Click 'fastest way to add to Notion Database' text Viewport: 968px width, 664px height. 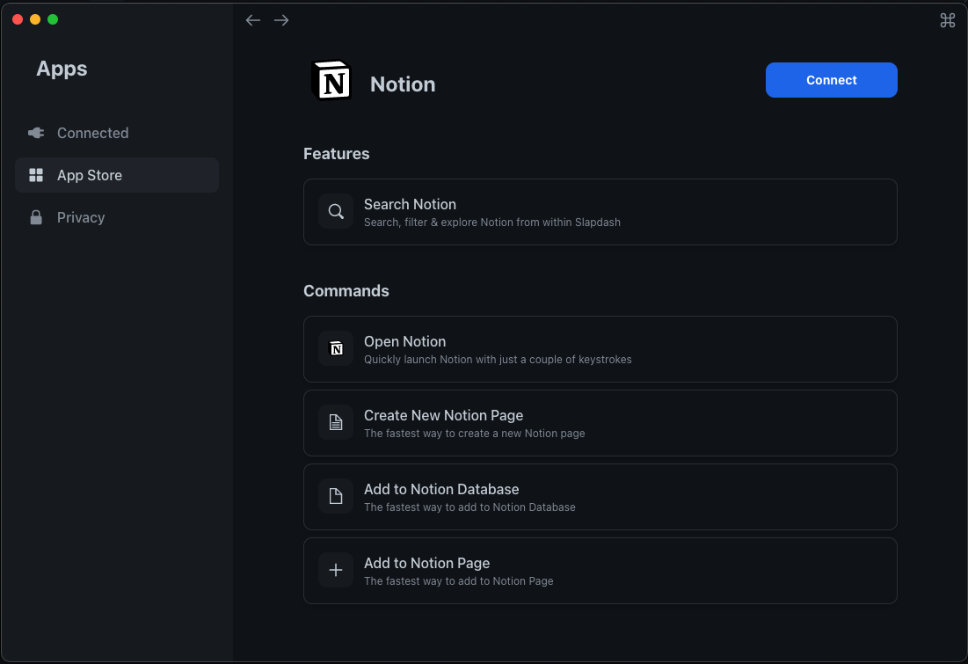(x=469, y=507)
